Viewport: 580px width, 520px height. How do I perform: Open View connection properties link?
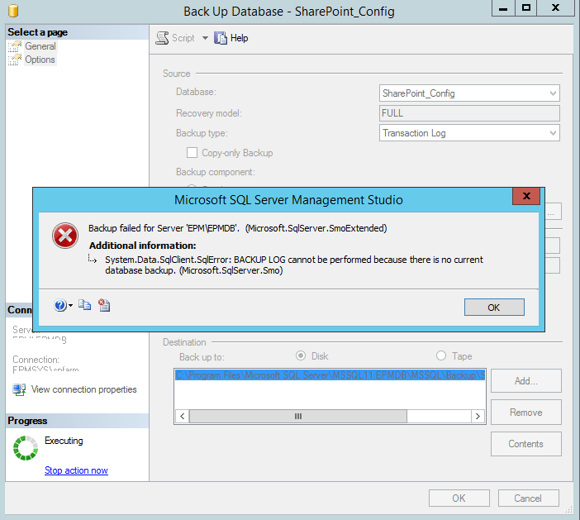(x=84, y=389)
